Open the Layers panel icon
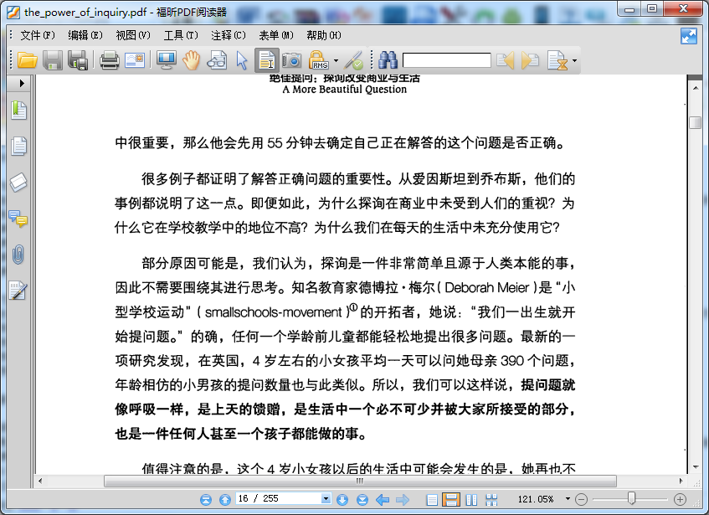 [x=18, y=183]
